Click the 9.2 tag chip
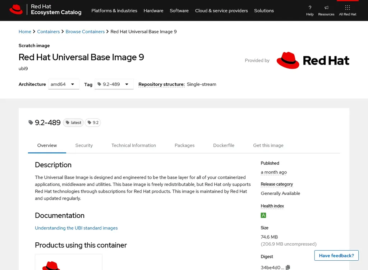 tap(93, 122)
